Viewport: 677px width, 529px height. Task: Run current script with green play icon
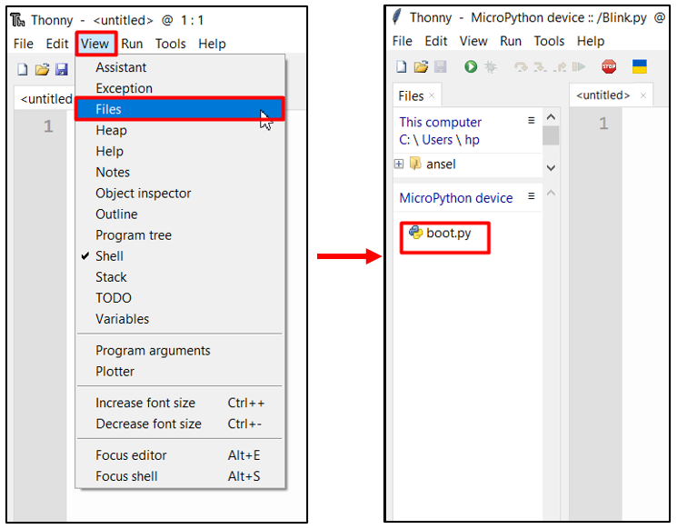tap(471, 66)
